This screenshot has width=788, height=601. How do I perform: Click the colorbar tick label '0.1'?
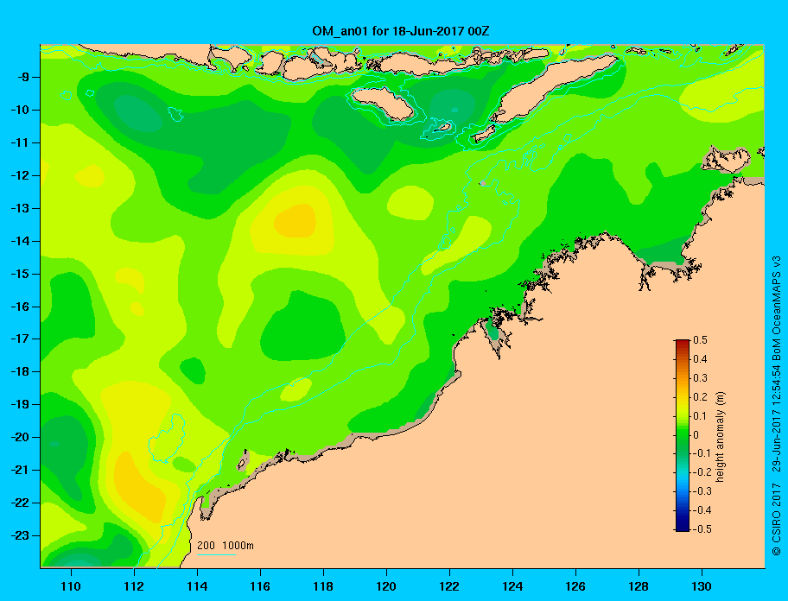coord(700,415)
